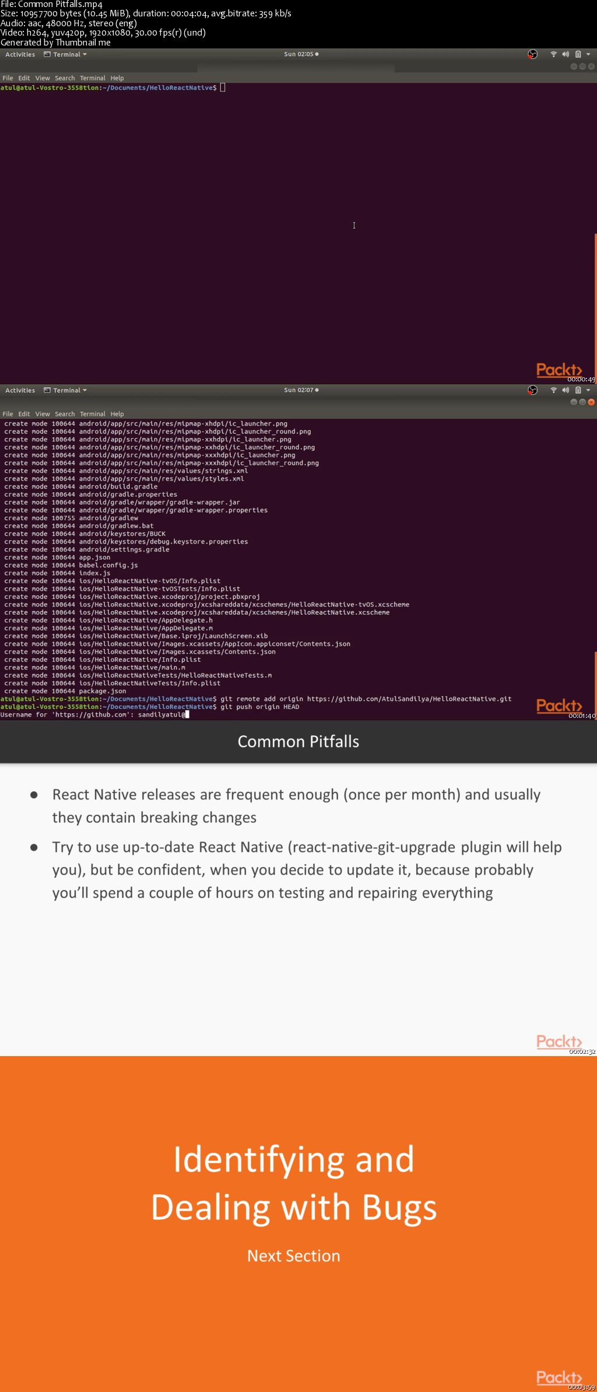Image resolution: width=597 pixels, height=1392 pixels.
Task: Open Help menu in the git-output terminal
Action: [117, 414]
